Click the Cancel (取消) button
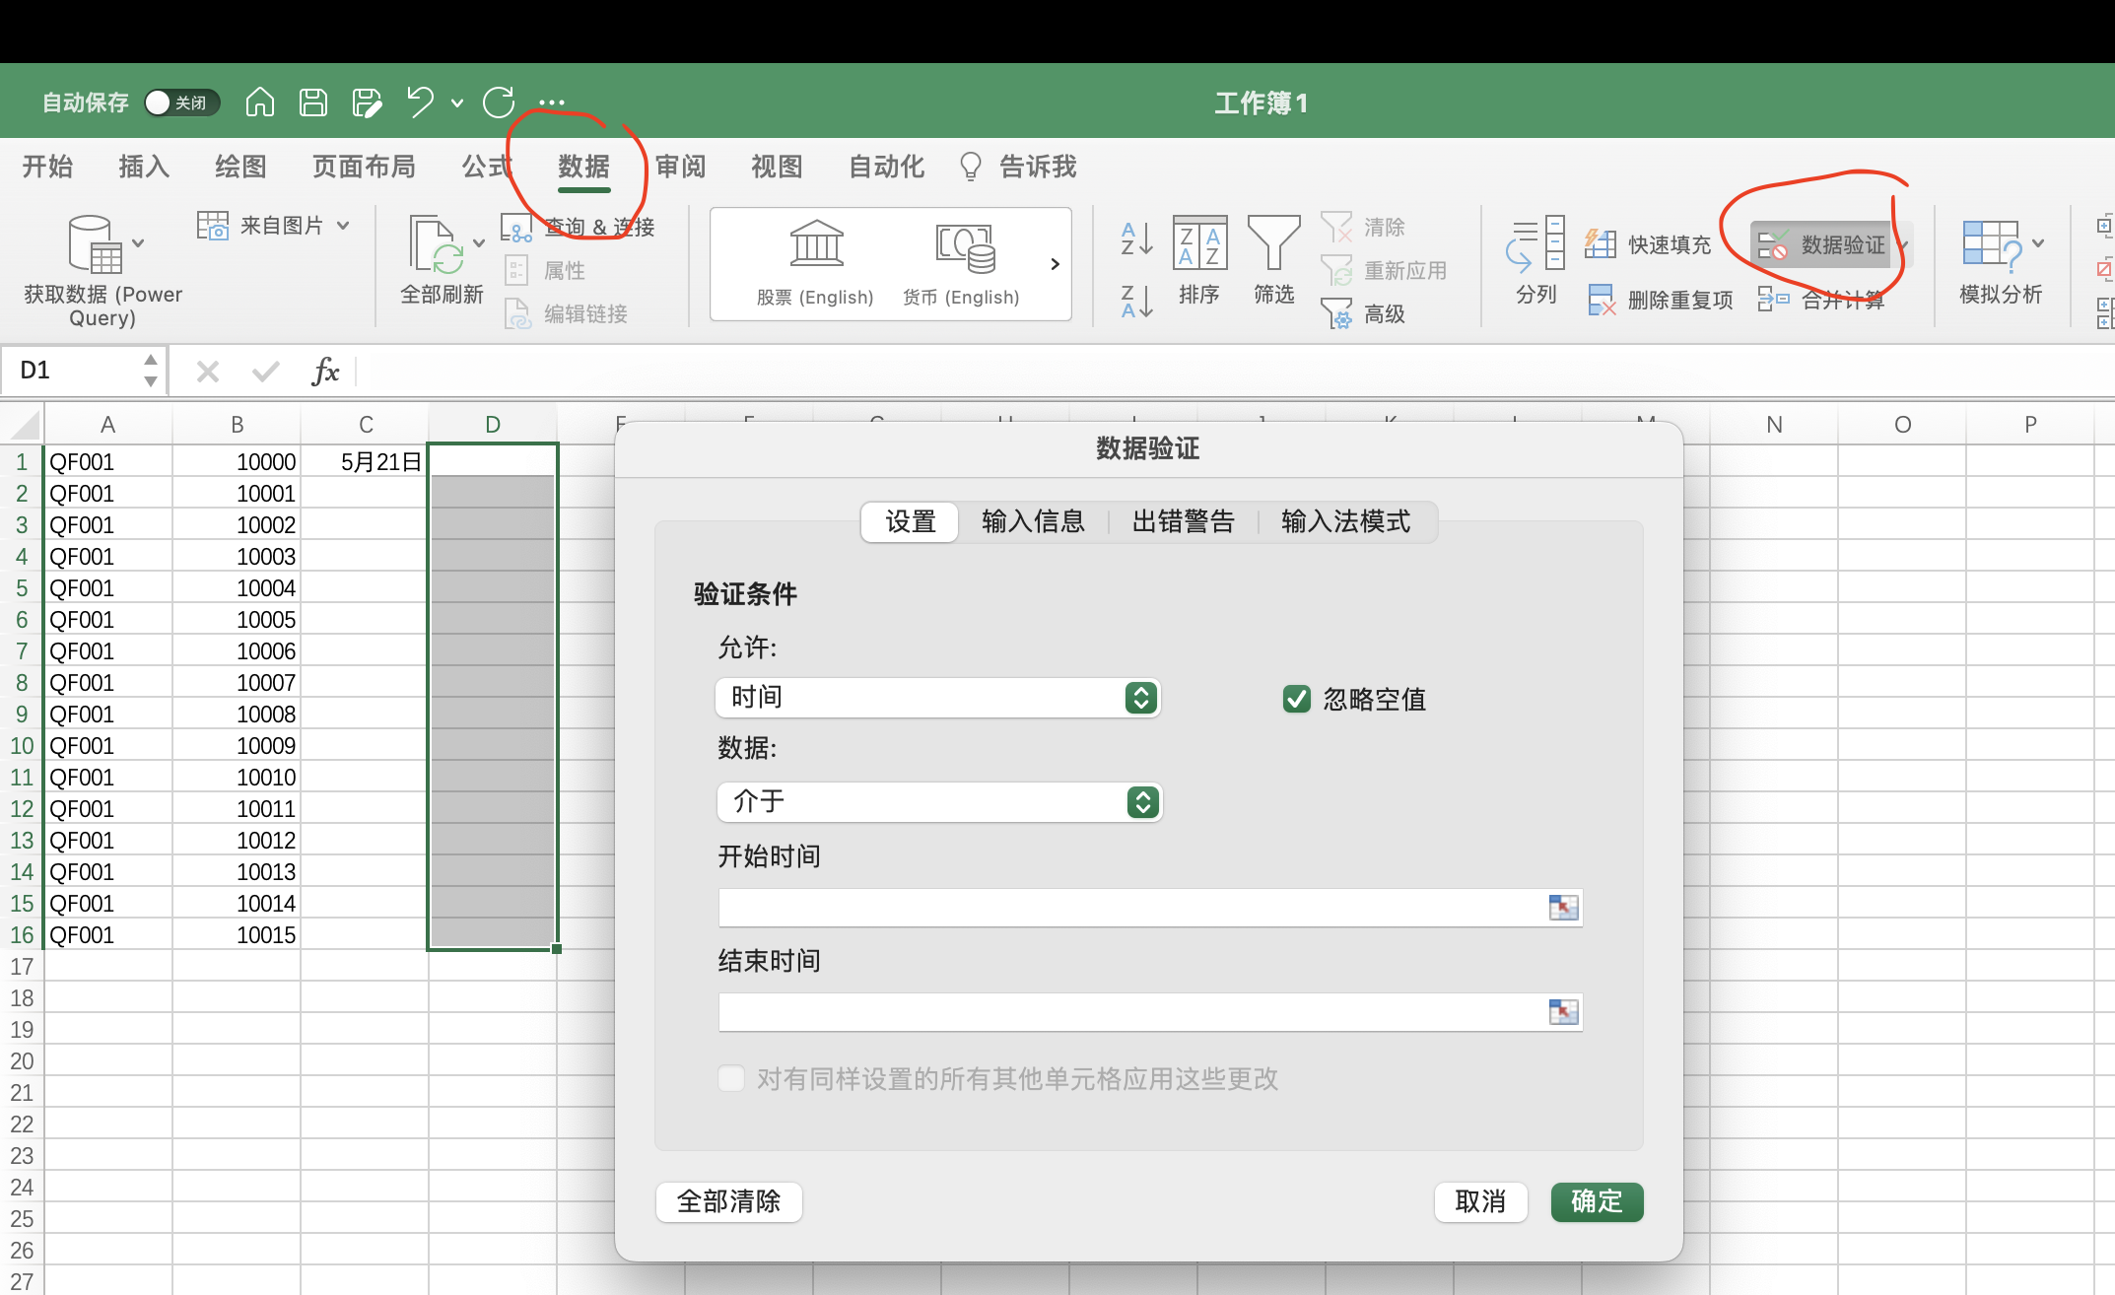2115x1295 pixels. (1480, 1201)
